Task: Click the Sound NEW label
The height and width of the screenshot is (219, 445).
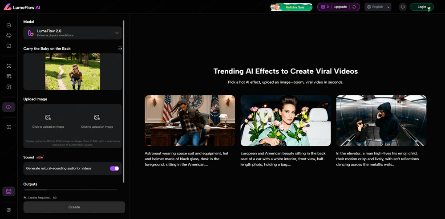Action: click(x=33, y=157)
